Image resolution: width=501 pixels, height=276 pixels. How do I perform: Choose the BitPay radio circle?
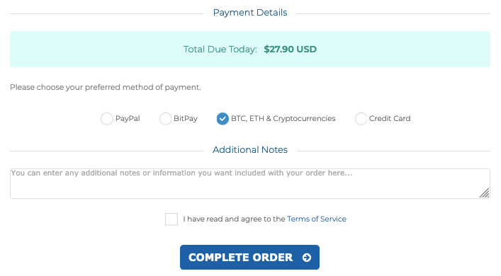click(165, 119)
